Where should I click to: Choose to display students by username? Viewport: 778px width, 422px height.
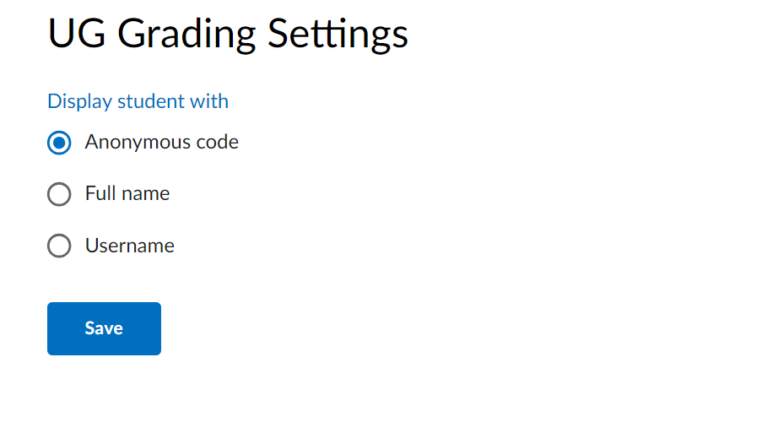click(59, 246)
